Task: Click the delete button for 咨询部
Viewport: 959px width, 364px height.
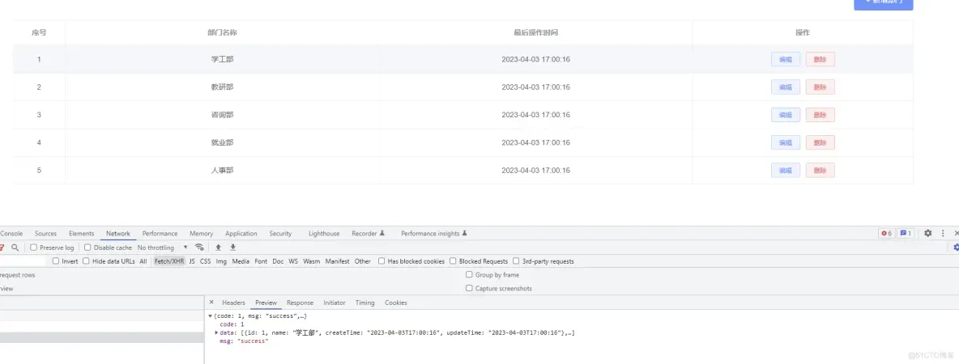Action: click(x=820, y=115)
